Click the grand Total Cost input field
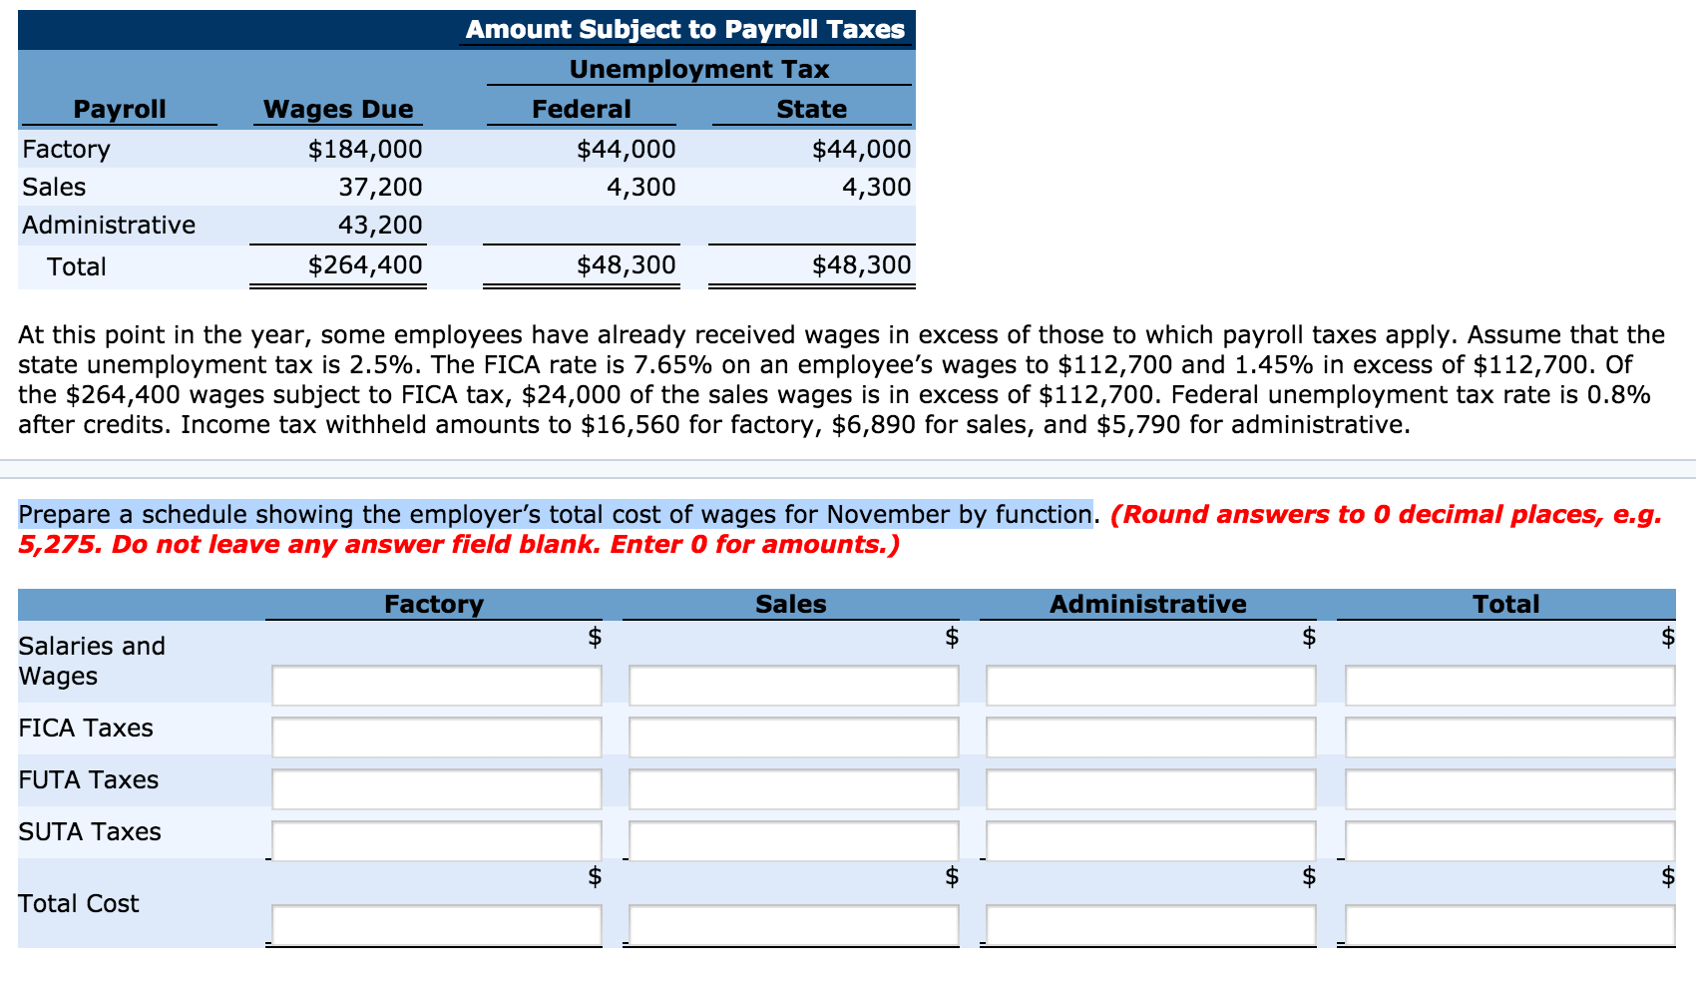Viewport: 1696px width, 986px height. pyautogui.click(x=1510, y=925)
